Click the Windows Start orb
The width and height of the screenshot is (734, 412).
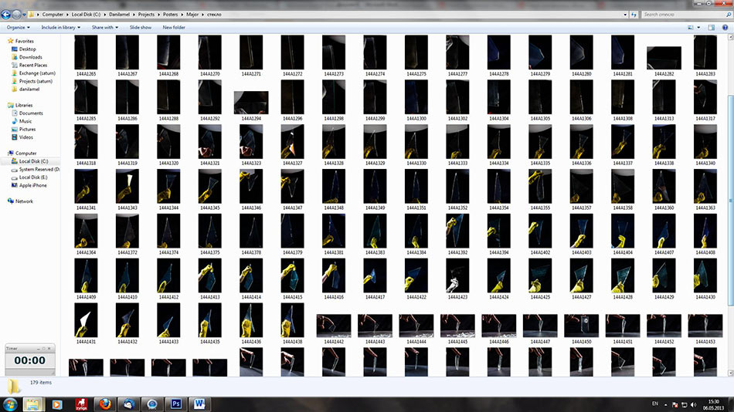point(11,404)
